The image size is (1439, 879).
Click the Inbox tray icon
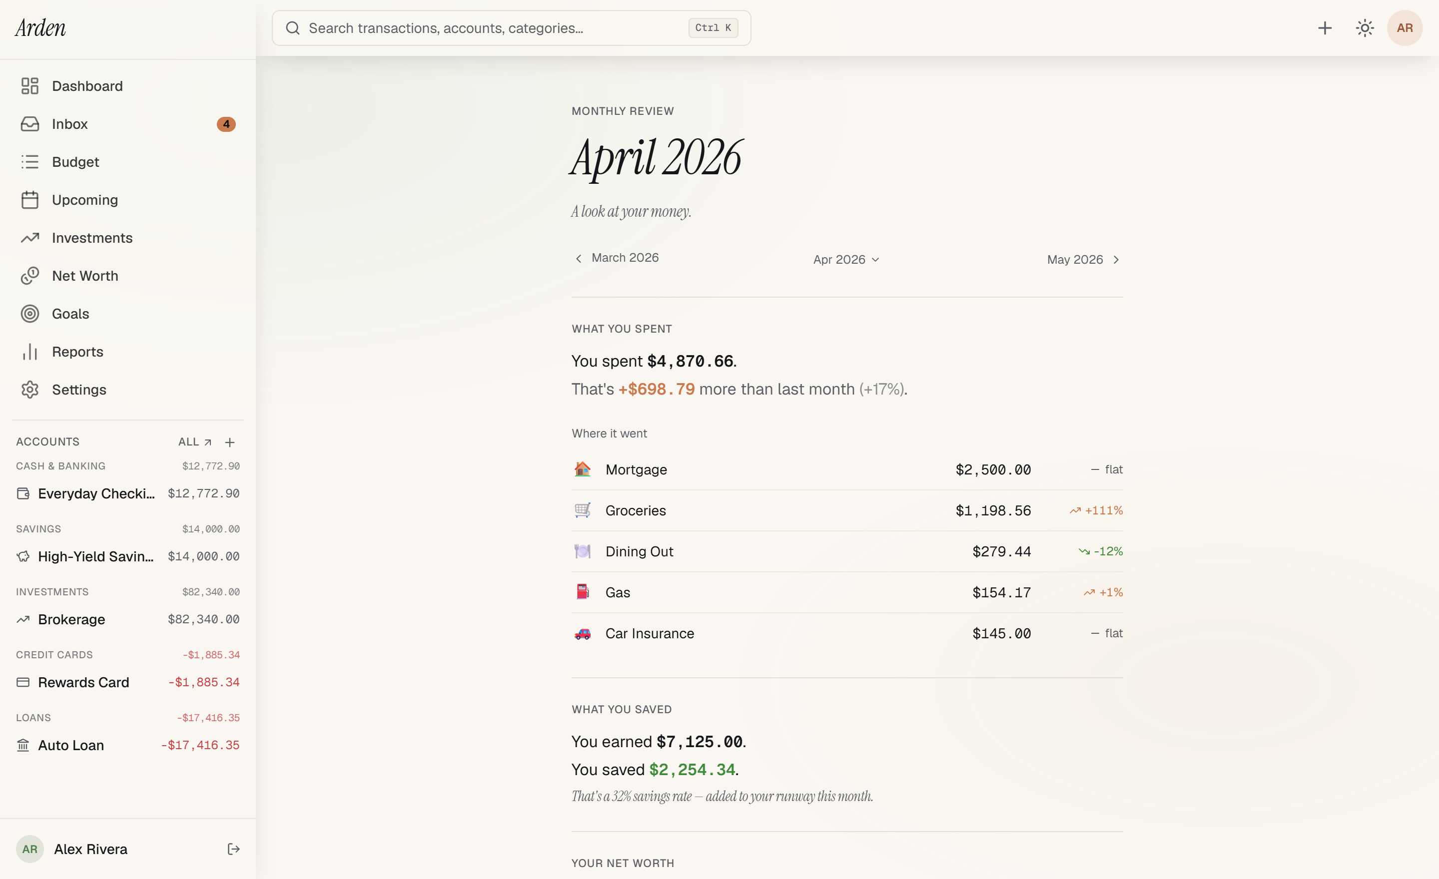click(30, 124)
